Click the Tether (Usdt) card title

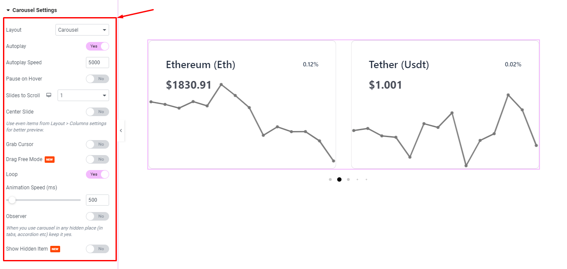(x=399, y=65)
